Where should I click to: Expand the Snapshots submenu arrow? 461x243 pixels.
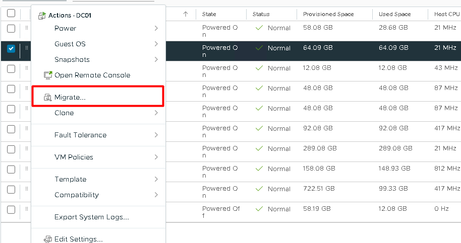click(156, 59)
